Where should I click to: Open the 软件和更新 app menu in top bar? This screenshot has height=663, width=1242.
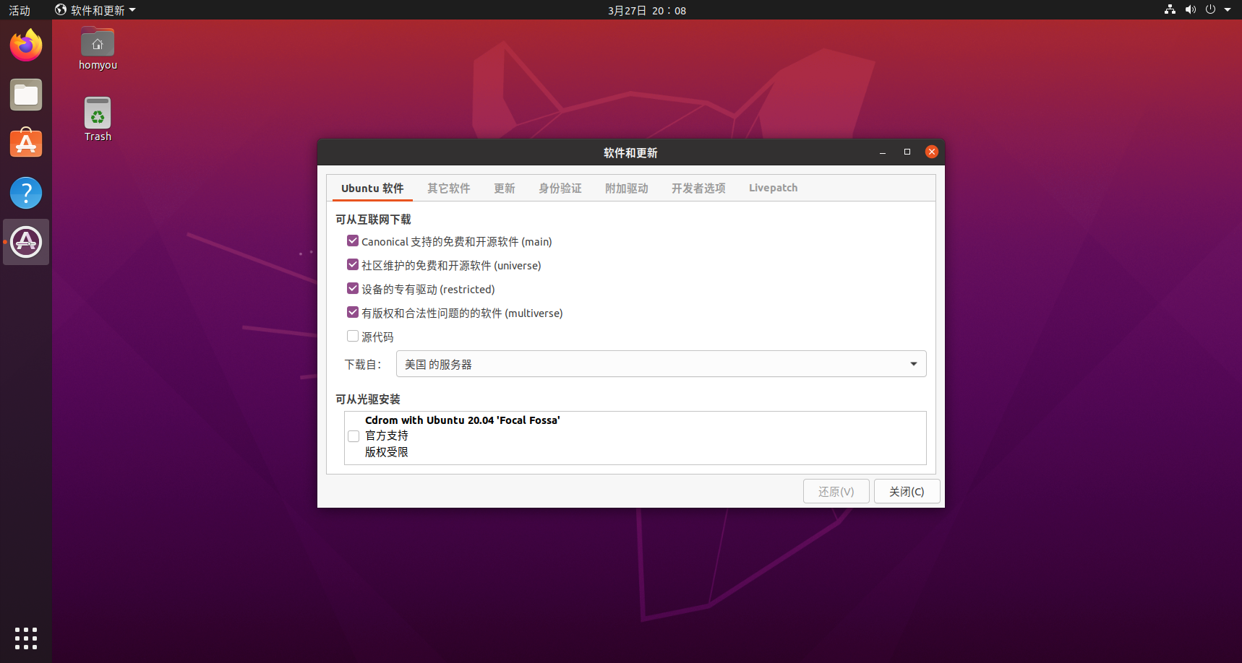coord(95,10)
